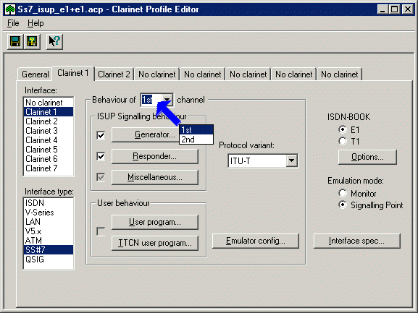Open the Emulator config... dialog
418x313 pixels.
[256, 241]
